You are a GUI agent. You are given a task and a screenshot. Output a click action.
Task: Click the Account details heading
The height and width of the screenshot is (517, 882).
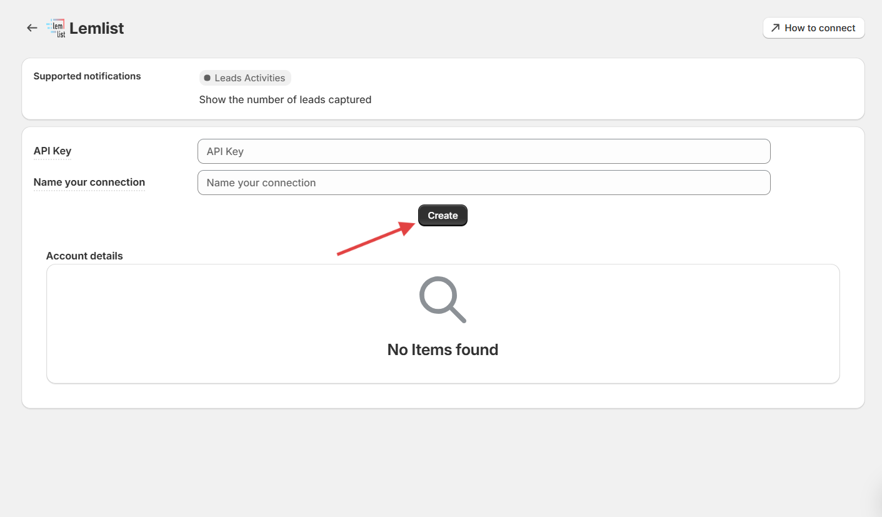pos(84,256)
